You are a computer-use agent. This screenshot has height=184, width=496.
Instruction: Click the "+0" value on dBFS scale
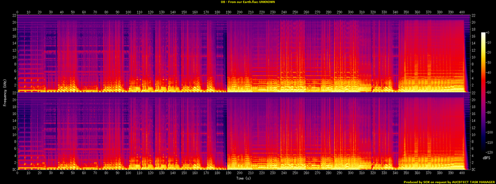click(x=488, y=33)
